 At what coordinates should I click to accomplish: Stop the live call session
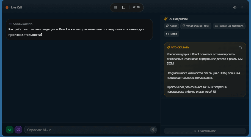(124, 7)
